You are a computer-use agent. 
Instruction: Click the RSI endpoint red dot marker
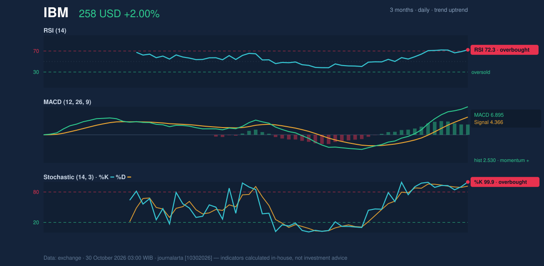(468, 50)
